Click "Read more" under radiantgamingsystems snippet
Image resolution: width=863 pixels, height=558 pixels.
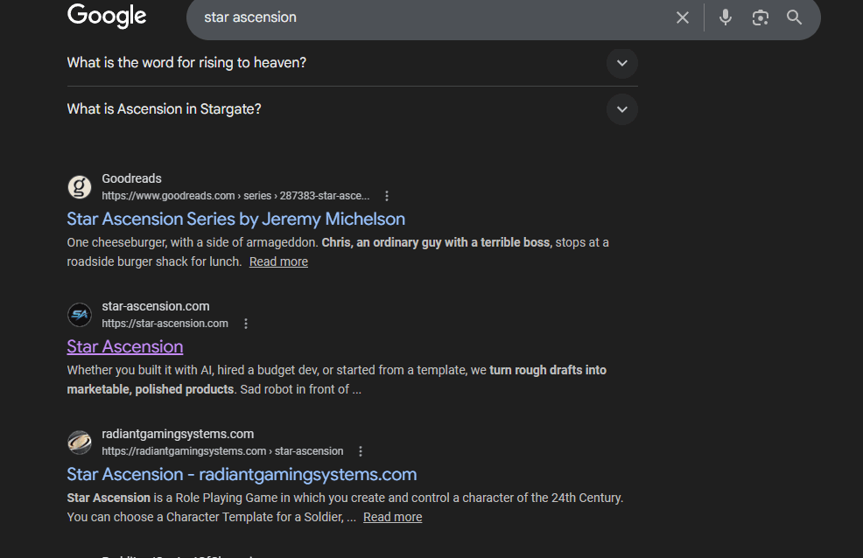coord(392,517)
